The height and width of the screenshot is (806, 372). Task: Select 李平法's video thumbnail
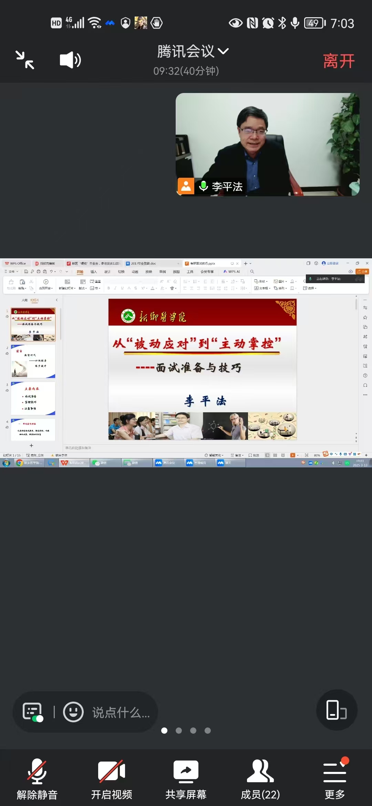[268, 145]
